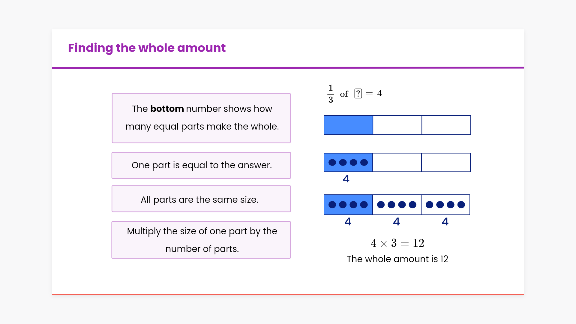Viewport: 576px width, 324px height.
Task: Click the "All parts are the same size" box
Action: tap(201, 199)
